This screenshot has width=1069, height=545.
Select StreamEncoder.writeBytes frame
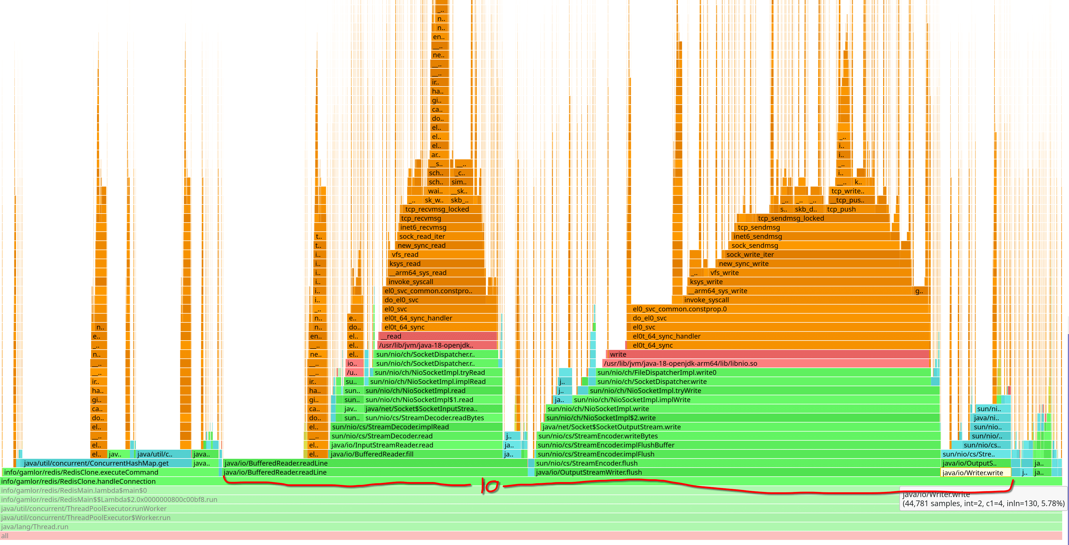[x=738, y=436]
